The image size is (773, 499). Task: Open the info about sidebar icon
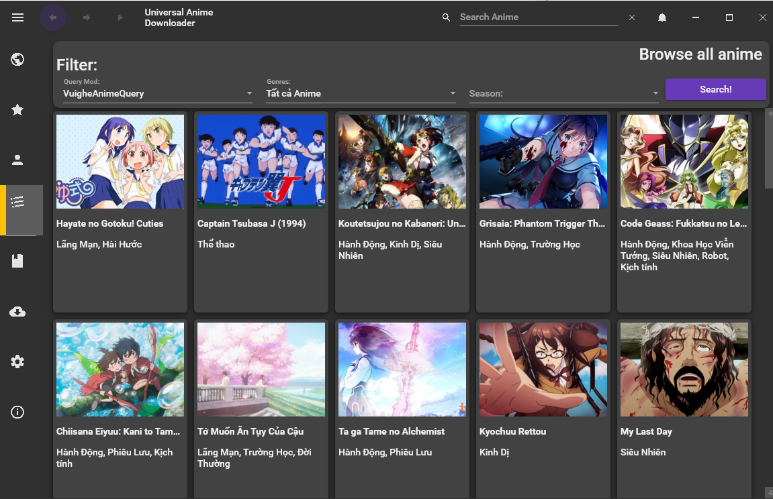17,412
